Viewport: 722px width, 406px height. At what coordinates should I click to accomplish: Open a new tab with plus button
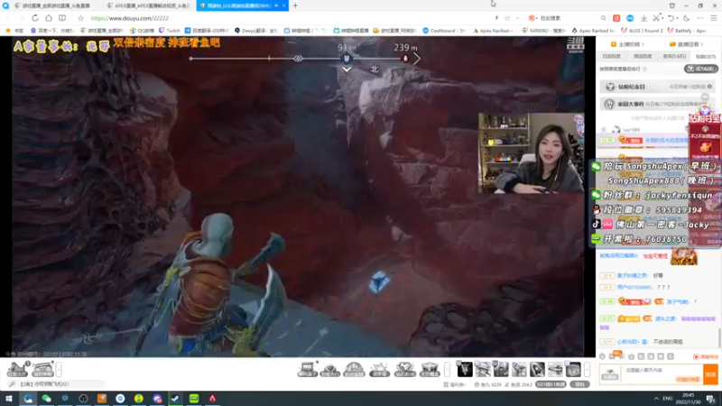[x=296, y=5]
